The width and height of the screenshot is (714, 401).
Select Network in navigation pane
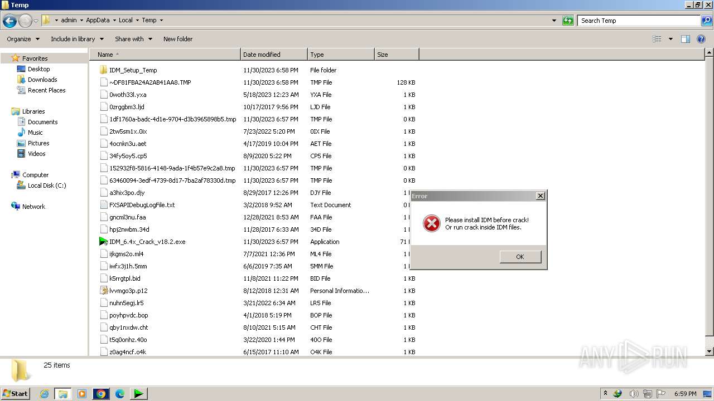(33, 207)
